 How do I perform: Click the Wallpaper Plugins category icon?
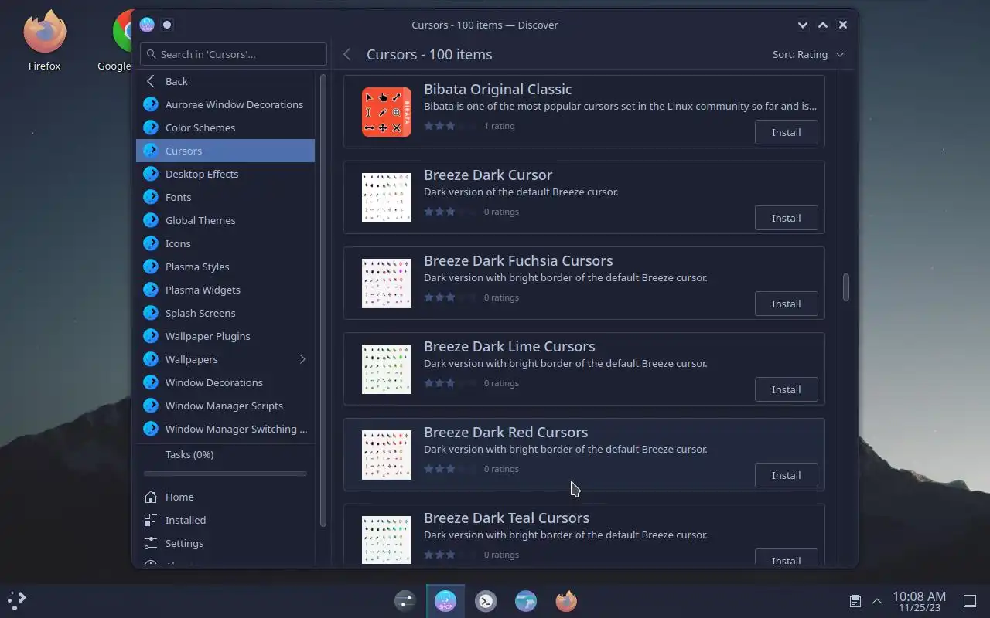151,336
